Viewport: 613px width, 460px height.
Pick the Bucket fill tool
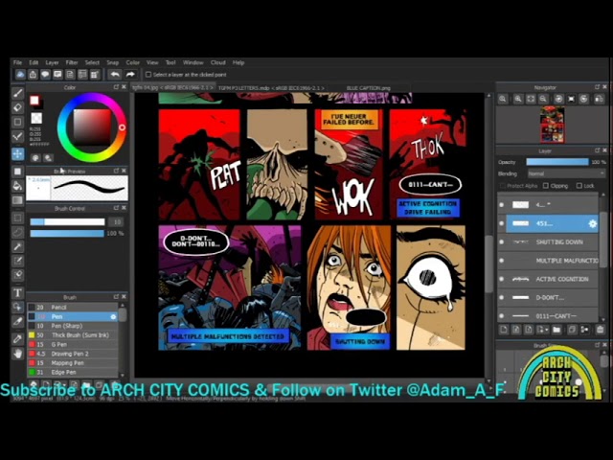click(18, 186)
